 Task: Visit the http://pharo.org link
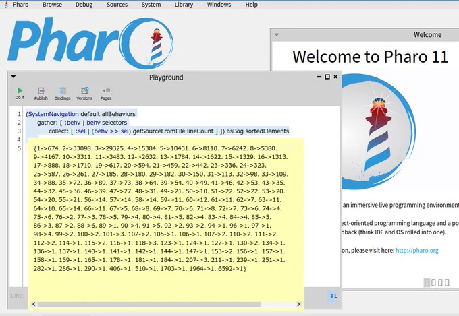point(417,251)
